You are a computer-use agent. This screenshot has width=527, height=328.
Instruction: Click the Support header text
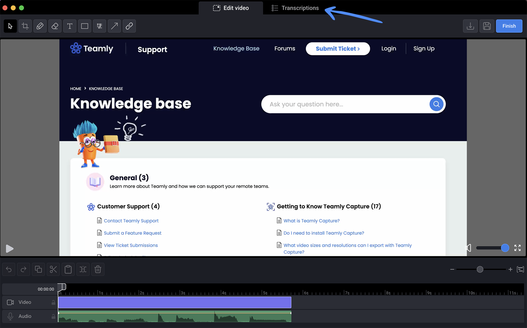pos(152,50)
